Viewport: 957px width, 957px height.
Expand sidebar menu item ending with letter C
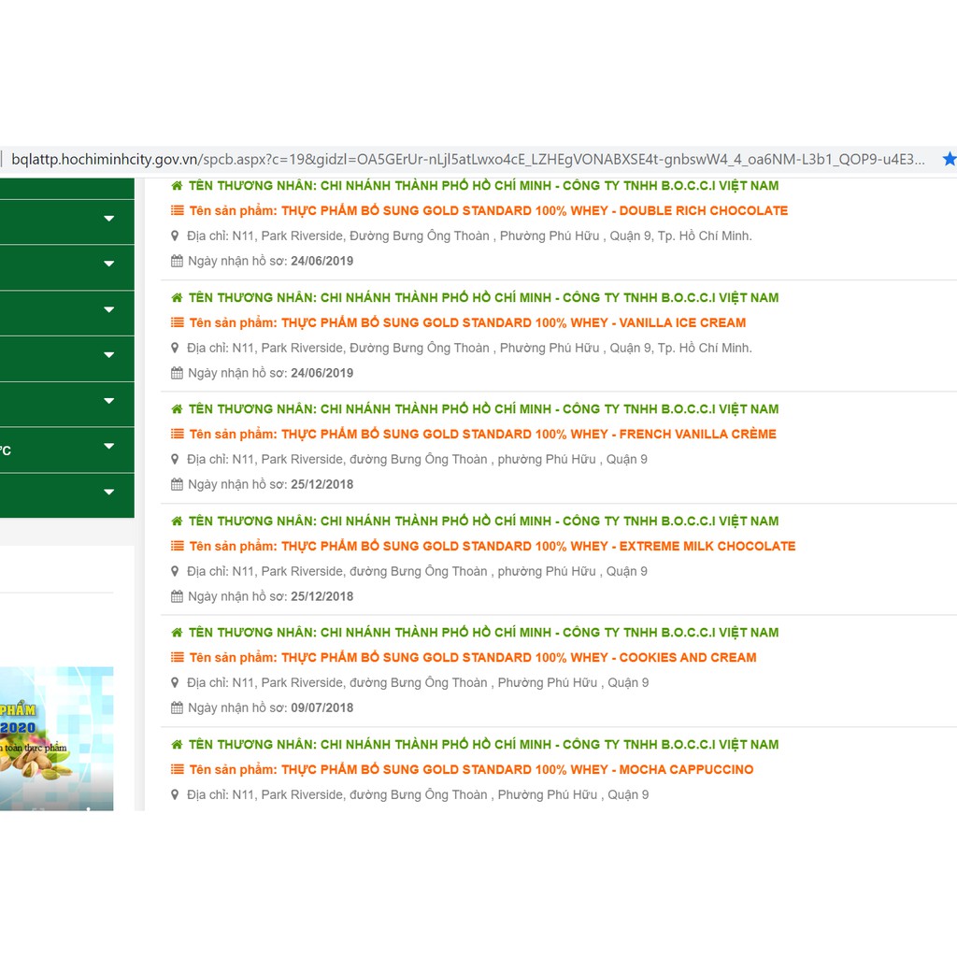pos(108,447)
